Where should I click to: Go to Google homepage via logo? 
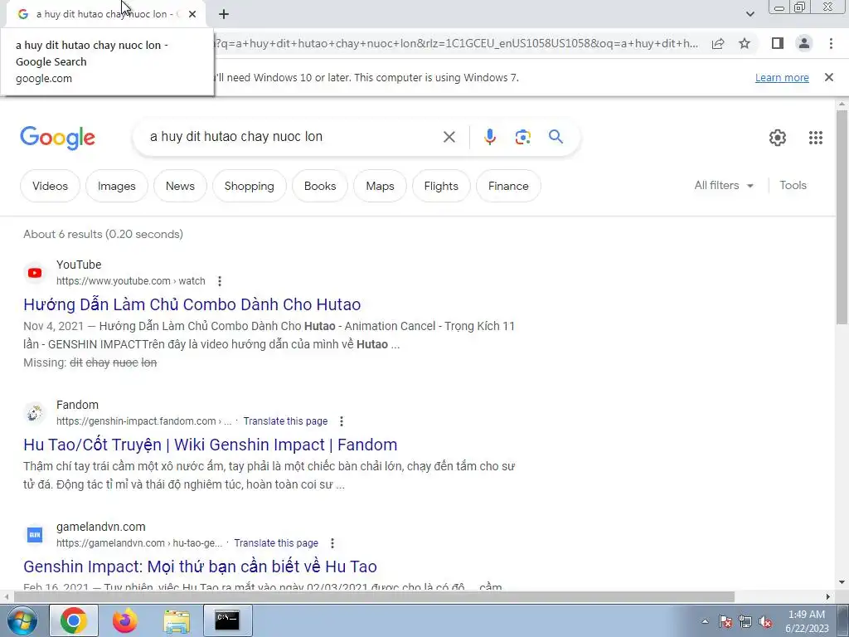pos(57,138)
